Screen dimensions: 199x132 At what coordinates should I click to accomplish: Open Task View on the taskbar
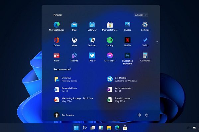tap(93, 128)
